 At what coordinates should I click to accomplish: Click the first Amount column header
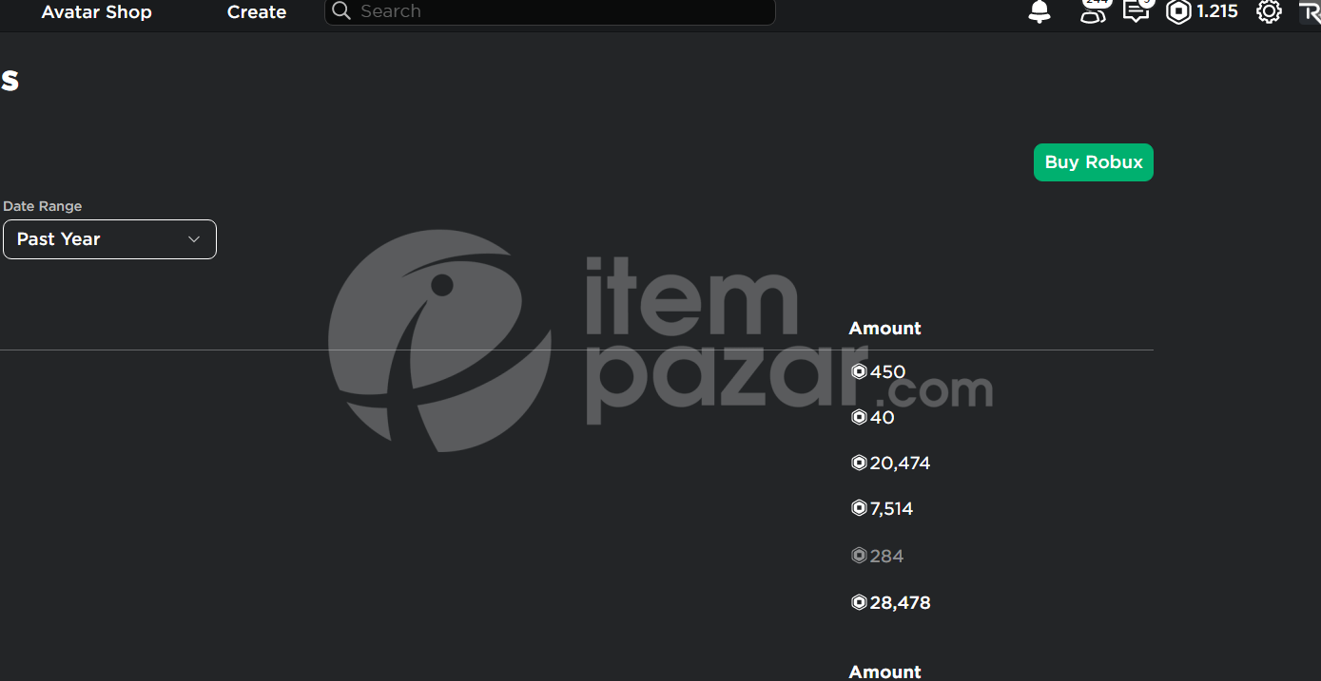[885, 329]
